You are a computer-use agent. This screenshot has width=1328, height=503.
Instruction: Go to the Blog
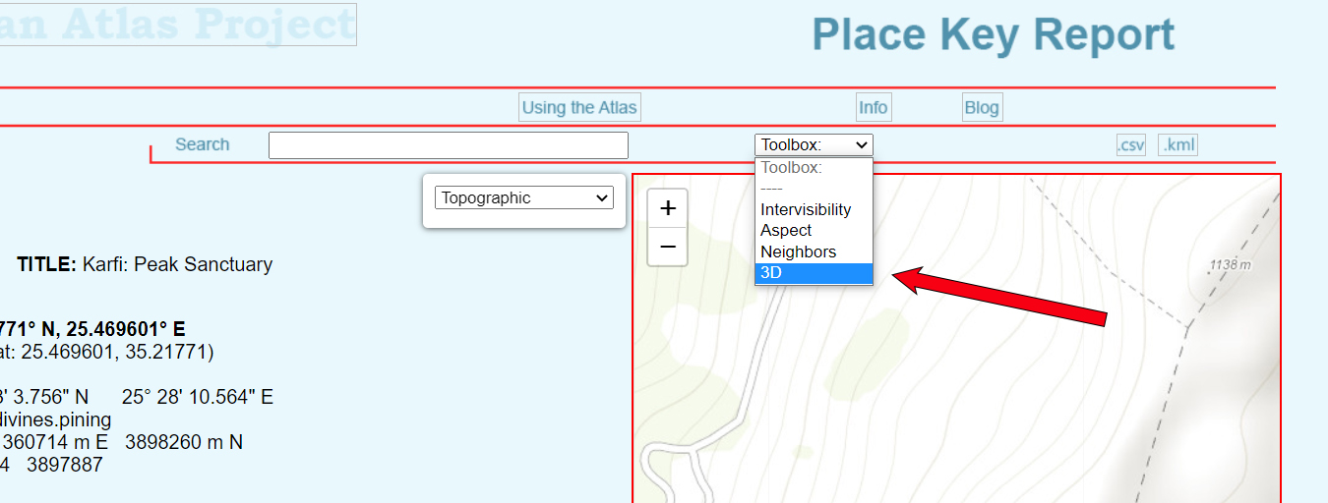click(x=982, y=108)
